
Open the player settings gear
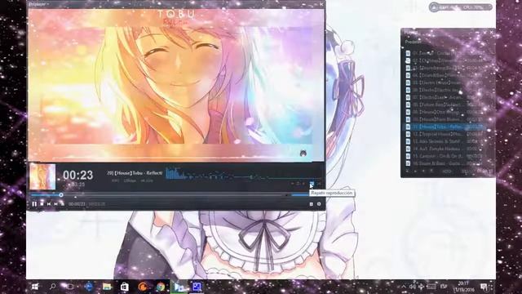click(x=319, y=204)
